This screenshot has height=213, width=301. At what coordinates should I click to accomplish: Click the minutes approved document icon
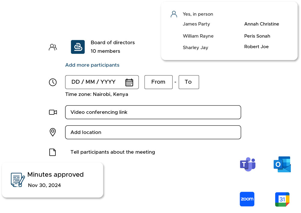pyautogui.click(x=17, y=180)
